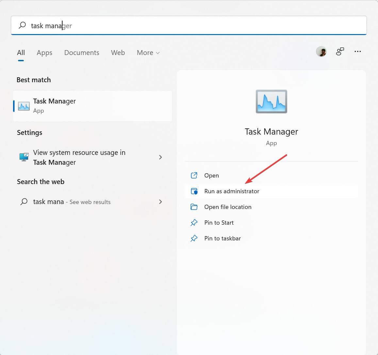The width and height of the screenshot is (378, 355).
Task: Select the All filter tab
Action: click(x=21, y=53)
